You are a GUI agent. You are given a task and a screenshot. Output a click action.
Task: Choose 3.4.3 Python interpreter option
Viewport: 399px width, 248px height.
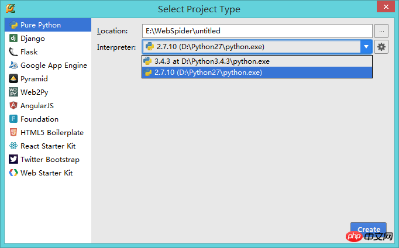tap(257, 61)
